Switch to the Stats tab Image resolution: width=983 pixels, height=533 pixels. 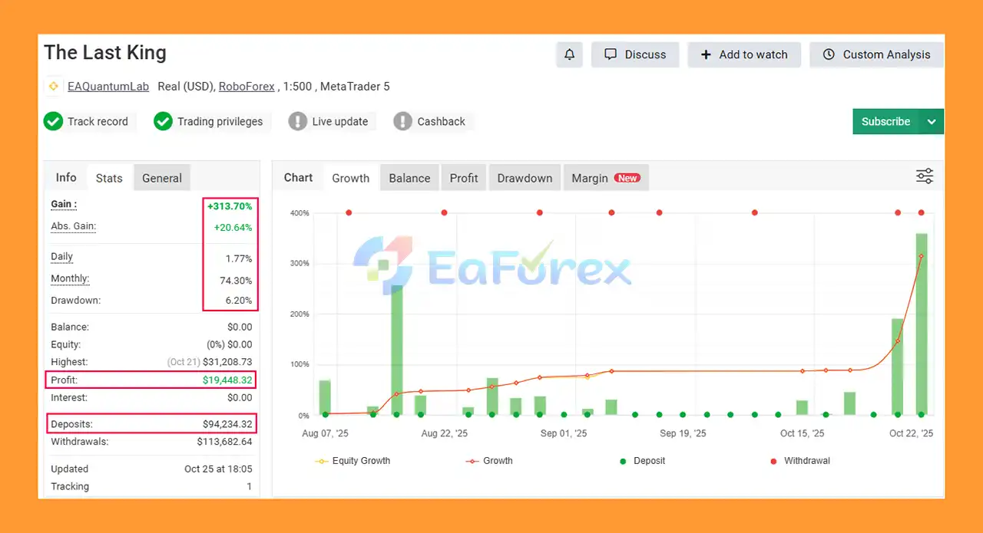109,177
